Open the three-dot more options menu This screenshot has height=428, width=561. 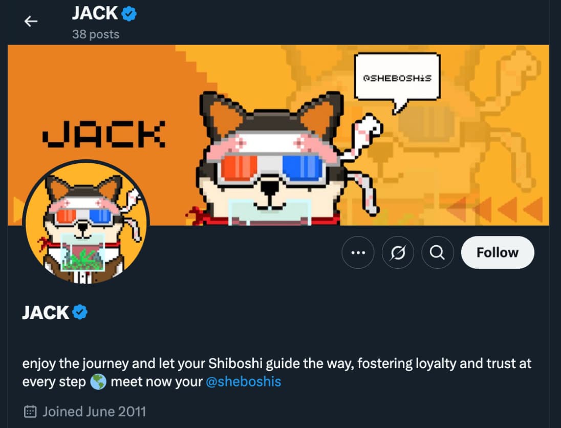(x=358, y=252)
